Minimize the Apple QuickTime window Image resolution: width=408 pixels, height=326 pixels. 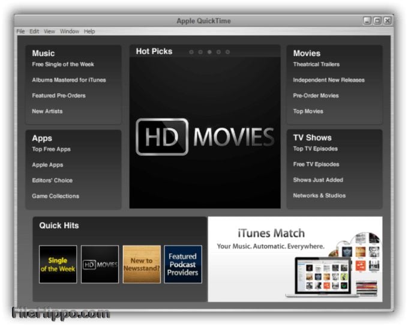coord(367,20)
